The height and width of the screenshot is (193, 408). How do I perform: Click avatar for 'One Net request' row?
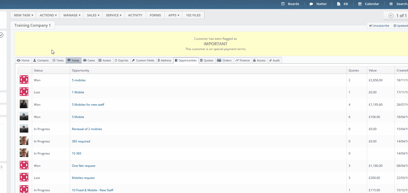(24, 165)
